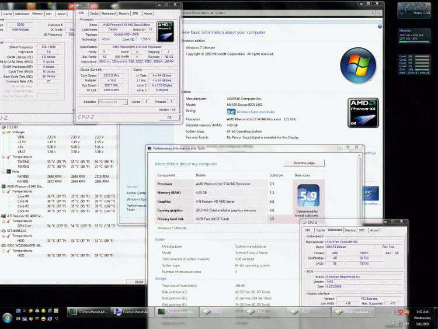The image size is (438, 329).
Task: Open the SPD tab in the bottom-right CPU-Z window
Action: click(361, 230)
